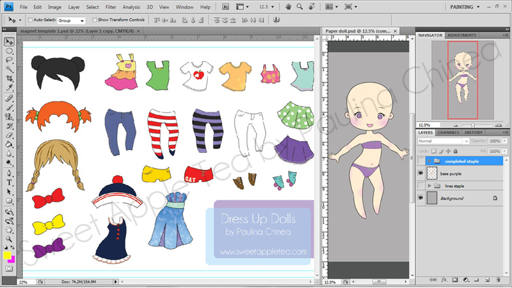512x288 pixels.
Task: Enable Show Transform Controls checkbox
Action: (x=94, y=20)
